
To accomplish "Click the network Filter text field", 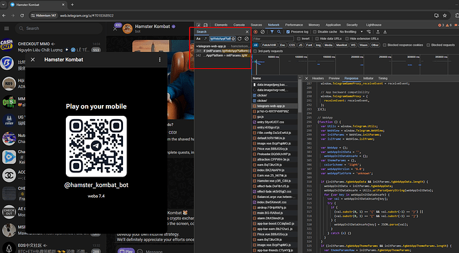I will pyautogui.click(x=273, y=39).
